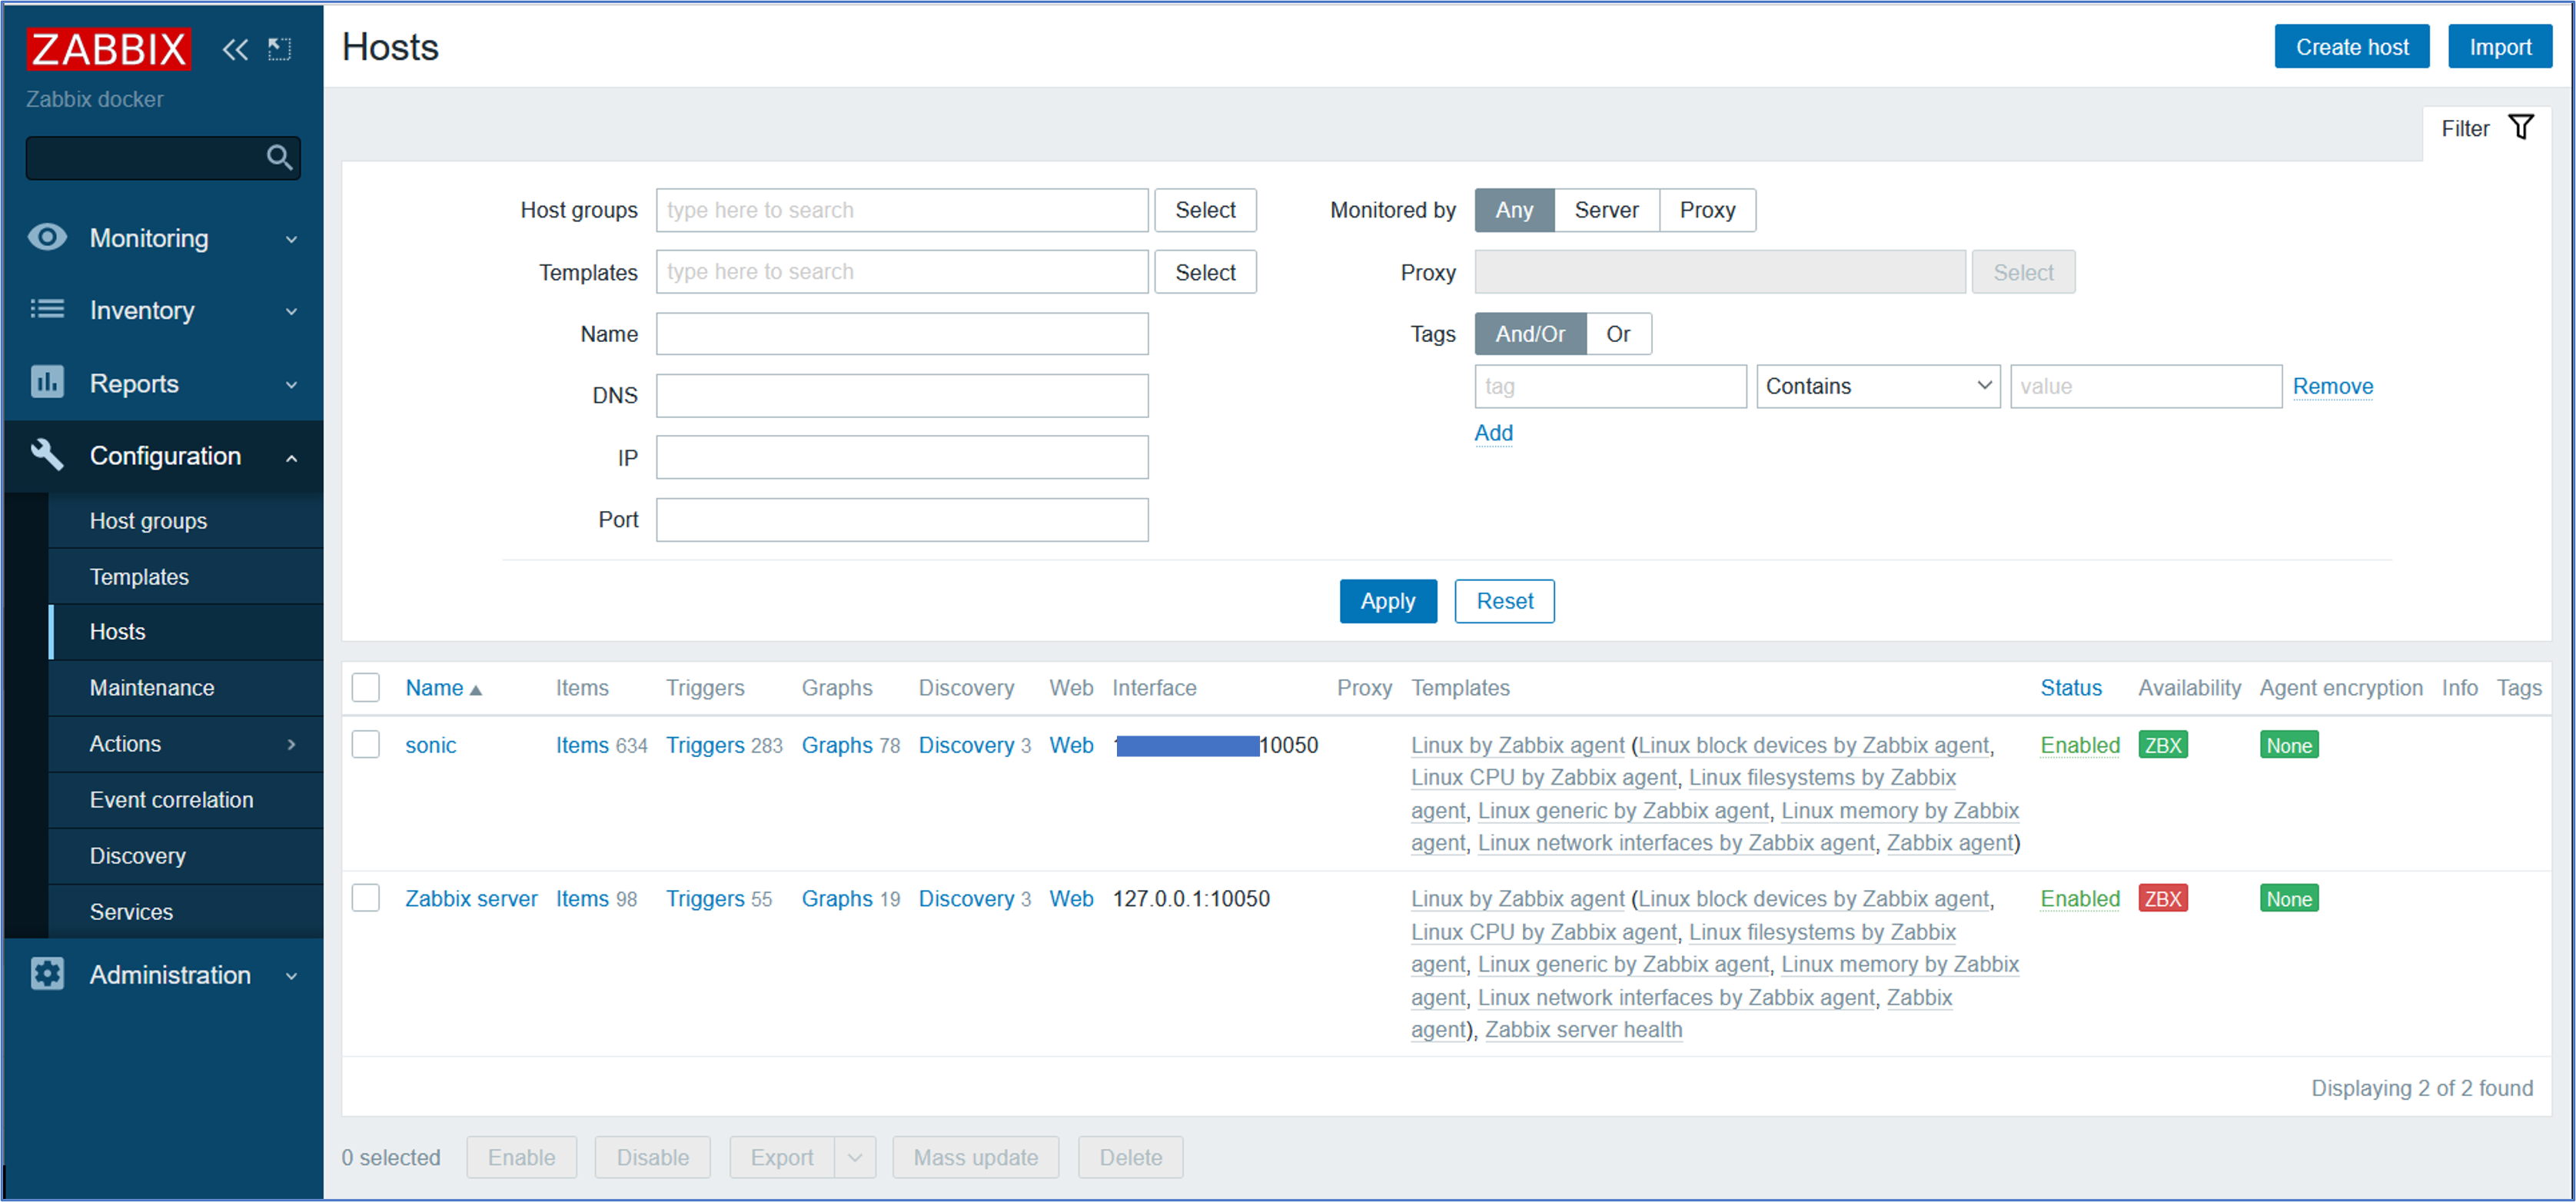
Task: Remove the tag filter row
Action: coord(2333,386)
